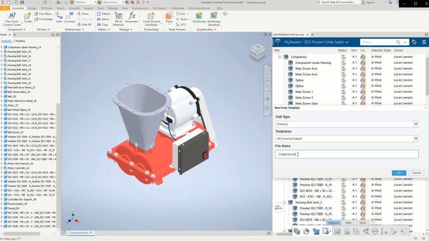Screen dimensions: 429x241
Task: Open Bill of Materials
Action: (118, 19)
